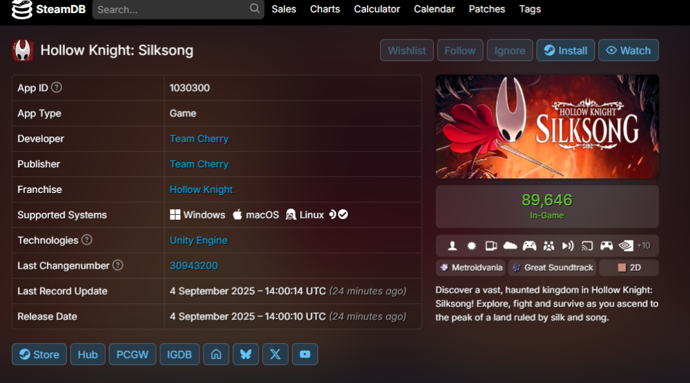
Task: Open the Unity Engine technology link
Action: coord(199,240)
